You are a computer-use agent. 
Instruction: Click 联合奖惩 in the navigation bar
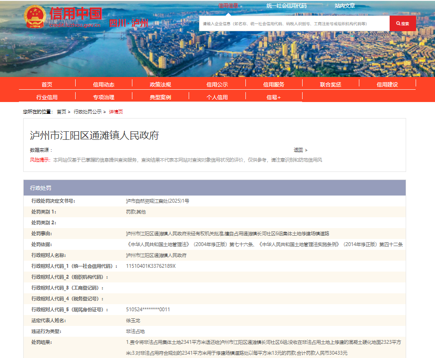[x=331, y=85]
